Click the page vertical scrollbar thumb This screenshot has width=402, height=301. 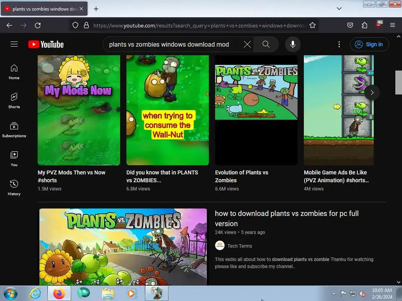398,82
